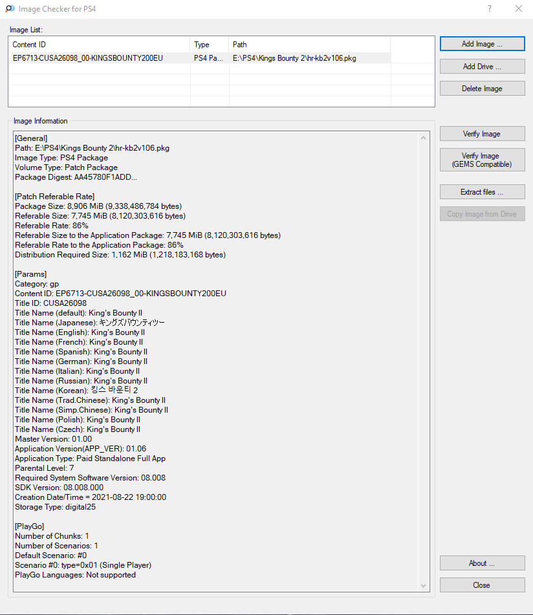533x615 pixels.
Task: Click the Title Name (Korean) line
Action: pos(76,390)
